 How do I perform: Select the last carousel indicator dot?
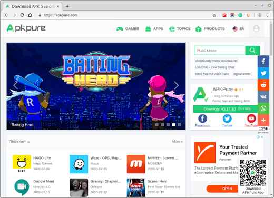[x=180, y=125]
